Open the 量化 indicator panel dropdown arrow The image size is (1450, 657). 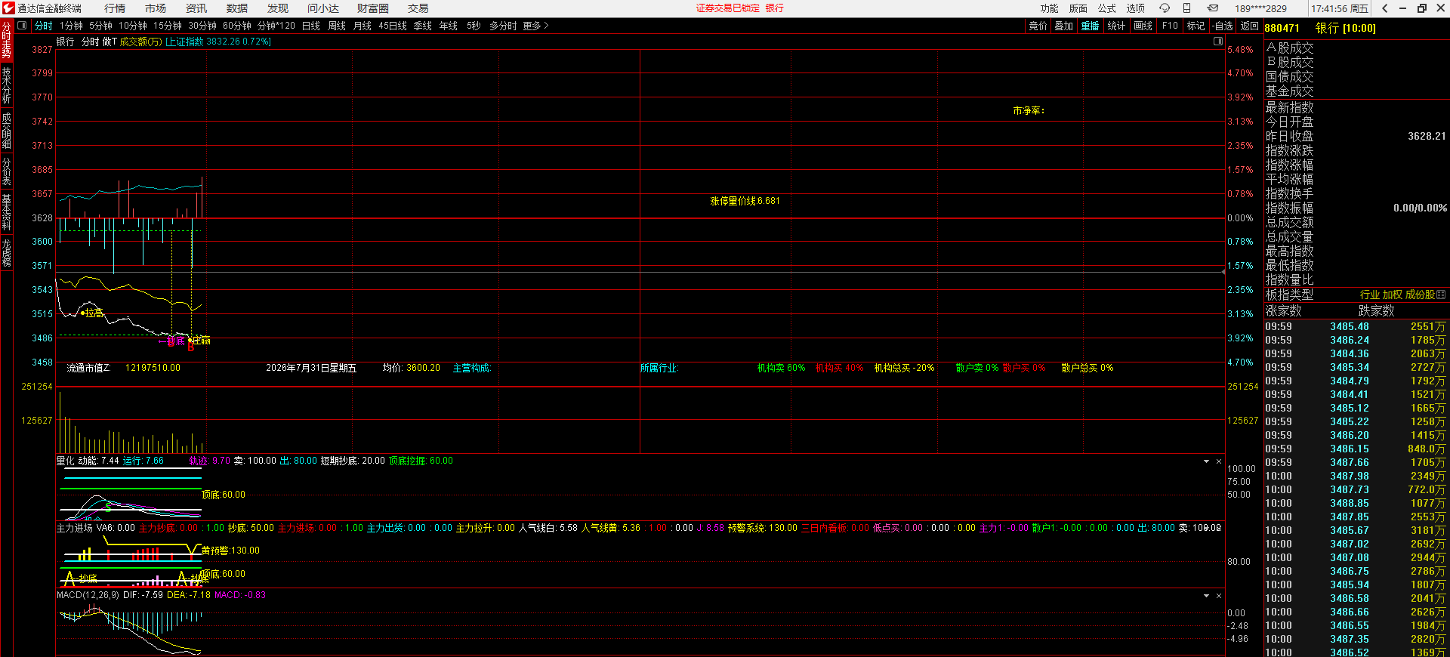(x=1206, y=461)
